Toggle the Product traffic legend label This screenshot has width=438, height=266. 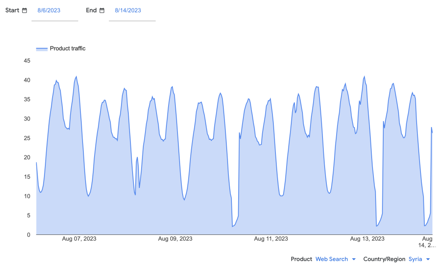tap(68, 49)
